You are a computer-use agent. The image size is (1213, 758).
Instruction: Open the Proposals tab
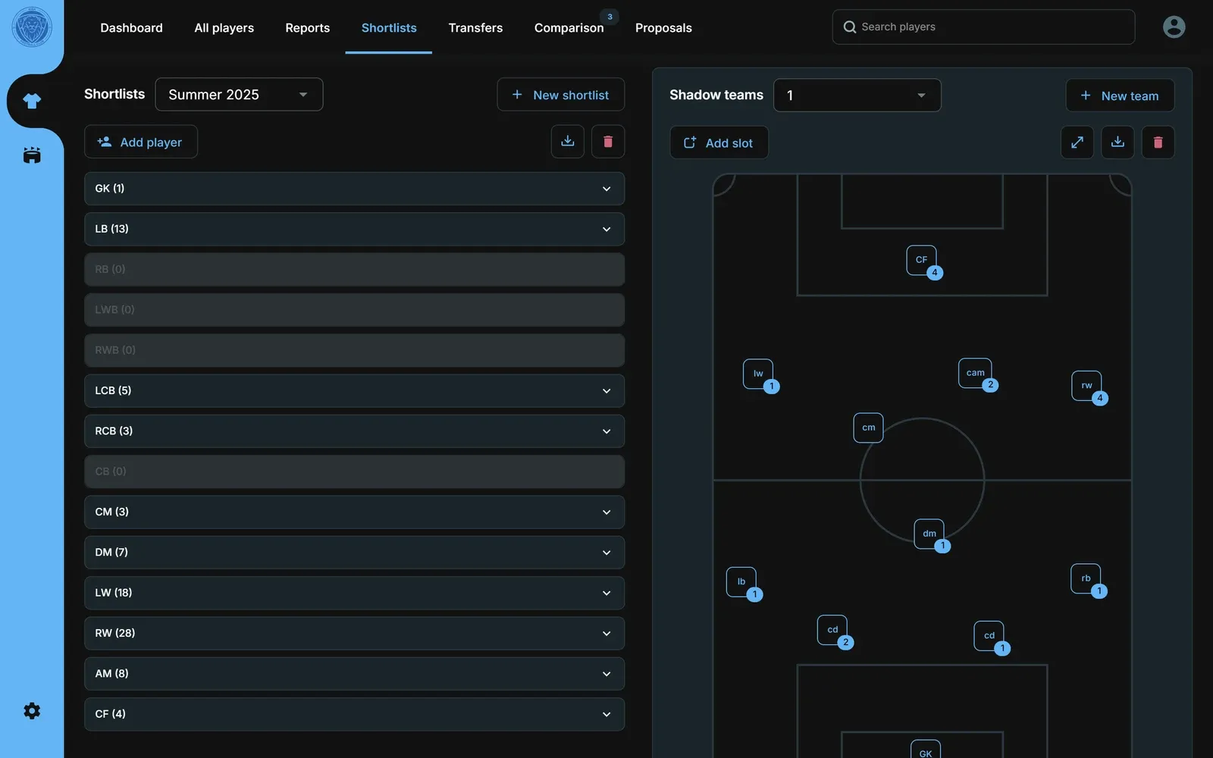(663, 28)
